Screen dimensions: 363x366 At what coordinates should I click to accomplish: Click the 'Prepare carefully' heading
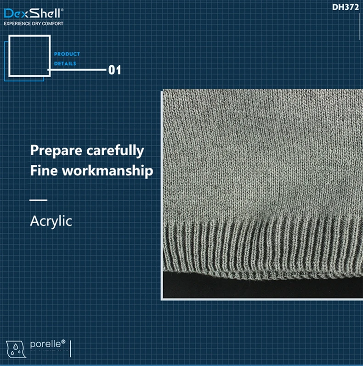[x=87, y=151]
